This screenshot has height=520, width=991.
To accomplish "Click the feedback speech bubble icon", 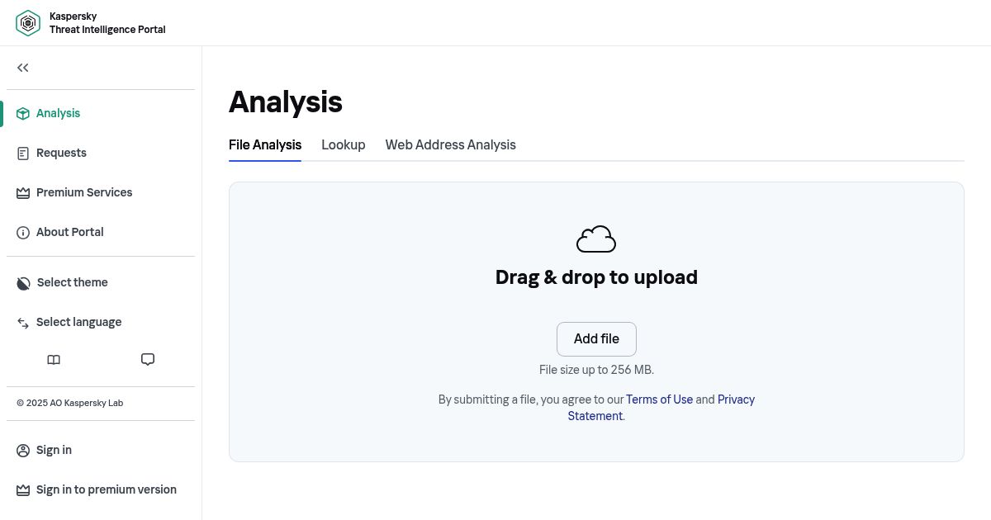I will click(148, 360).
